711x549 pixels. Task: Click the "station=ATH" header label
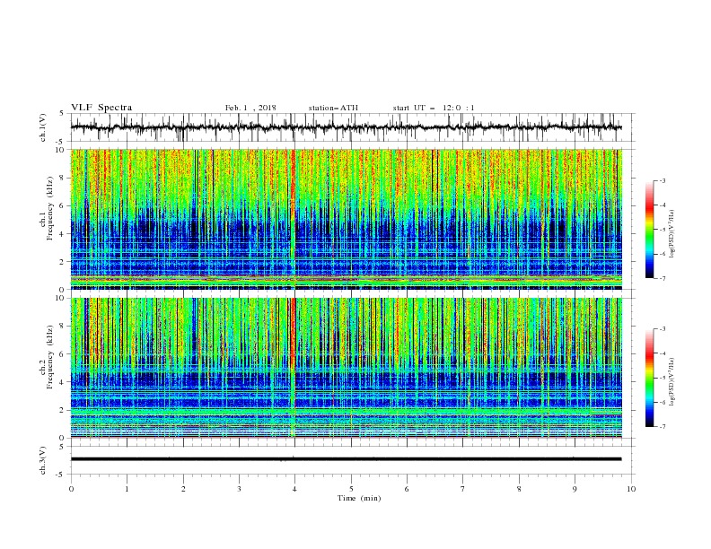point(333,108)
